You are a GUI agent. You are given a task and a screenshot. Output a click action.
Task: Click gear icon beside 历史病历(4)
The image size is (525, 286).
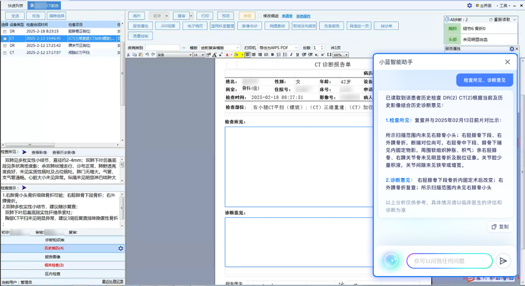coord(121,248)
